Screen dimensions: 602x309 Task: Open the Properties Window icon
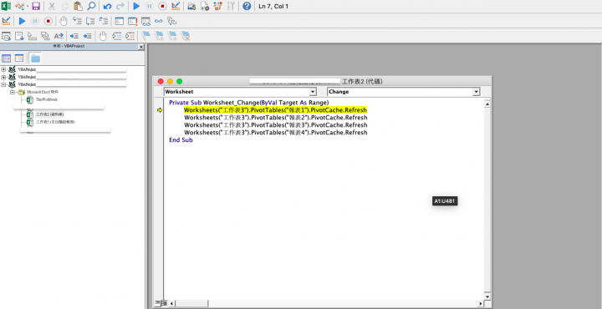205,6
